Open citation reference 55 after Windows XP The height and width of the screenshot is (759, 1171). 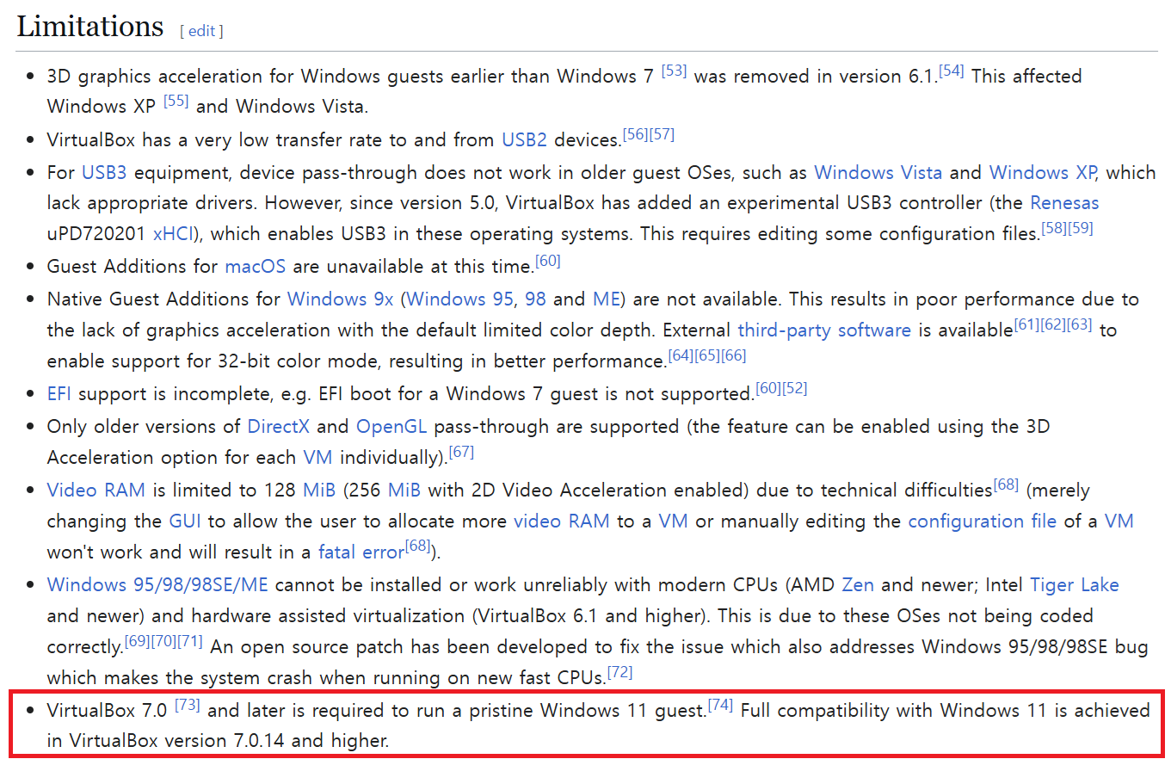click(x=176, y=102)
